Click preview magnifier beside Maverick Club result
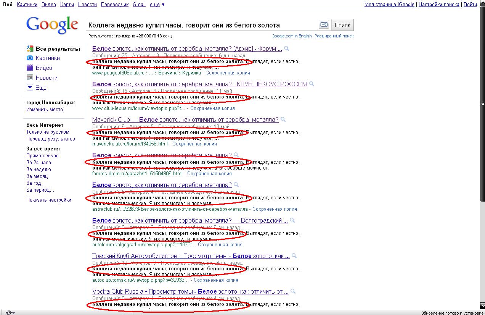This screenshot has height=315, width=485. (x=283, y=120)
